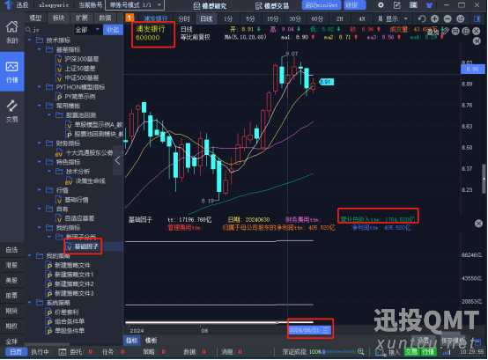Open settings gear in title bar
This screenshot has width=488, height=360.
[381, 5]
